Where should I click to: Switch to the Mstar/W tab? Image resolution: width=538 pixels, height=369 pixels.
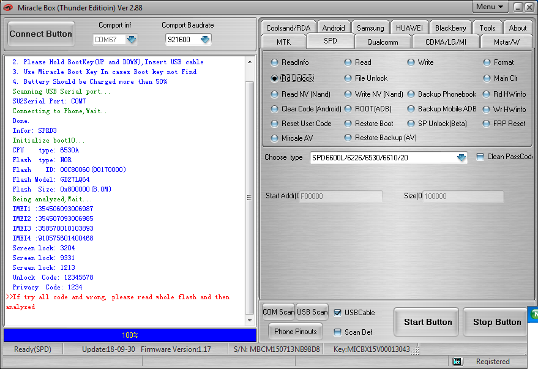(506, 42)
